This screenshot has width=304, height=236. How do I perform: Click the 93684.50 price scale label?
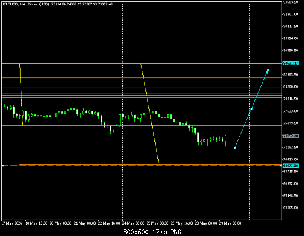tap(291, 2)
